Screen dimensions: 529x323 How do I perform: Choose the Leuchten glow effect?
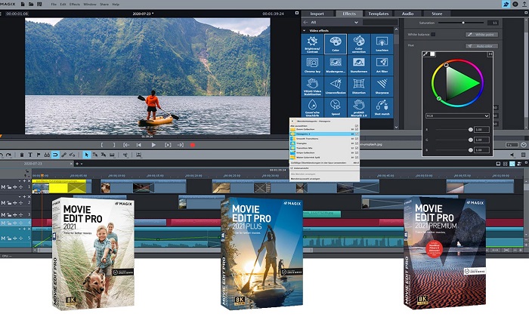tap(382, 44)
